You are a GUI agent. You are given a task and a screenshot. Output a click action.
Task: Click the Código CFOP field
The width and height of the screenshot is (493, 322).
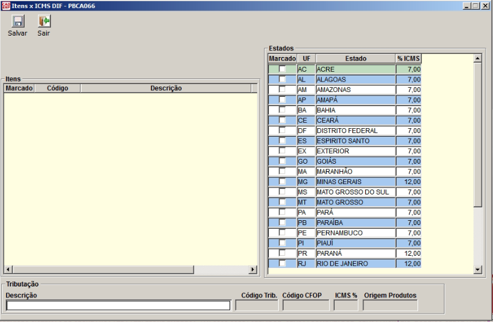[x=306, y=305]
